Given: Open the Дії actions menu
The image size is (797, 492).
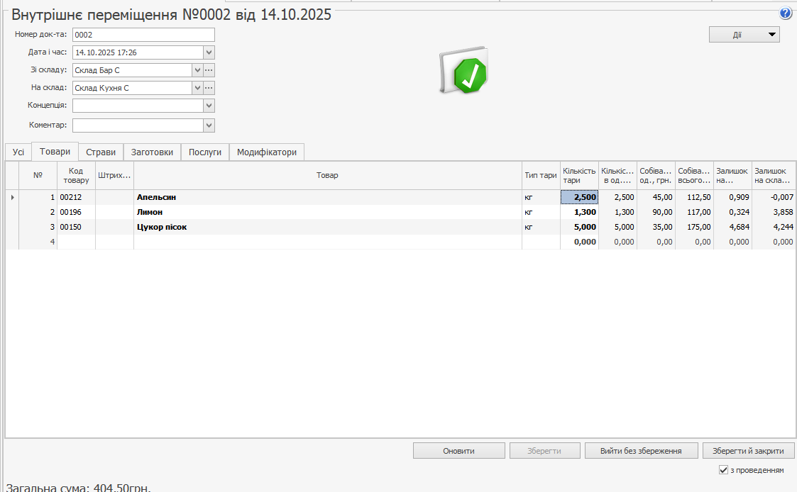Looking at the screenshot, I should pos(744,35).
